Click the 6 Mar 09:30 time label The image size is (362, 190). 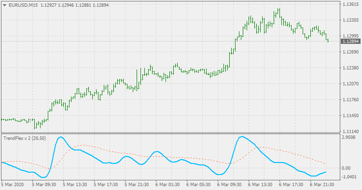tap(229, 185)
